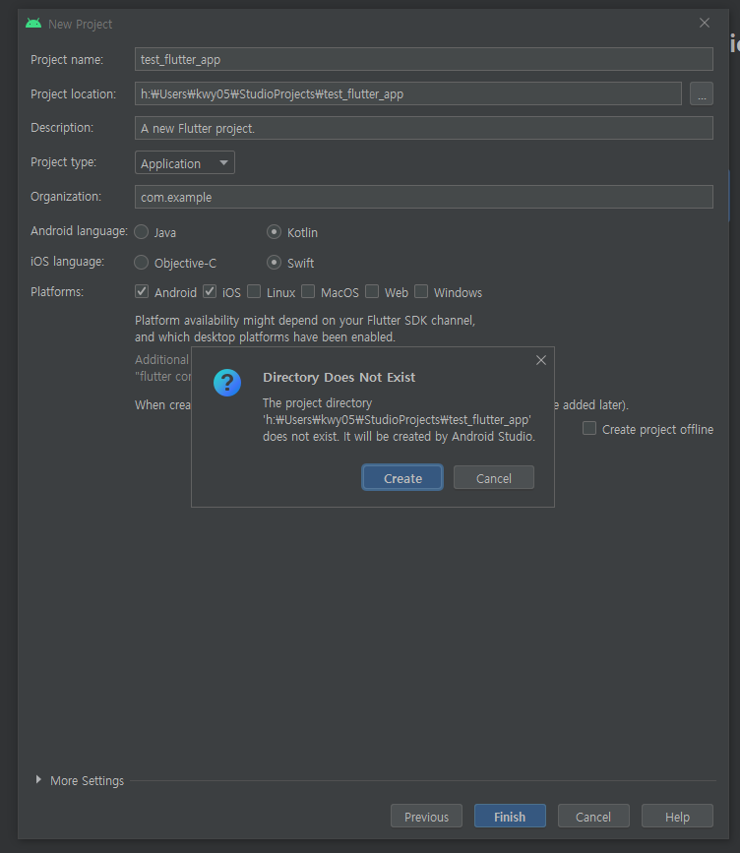
Task: Click the 'Directory Does Not Exist' heading
Action: click(x=339, y=377)
